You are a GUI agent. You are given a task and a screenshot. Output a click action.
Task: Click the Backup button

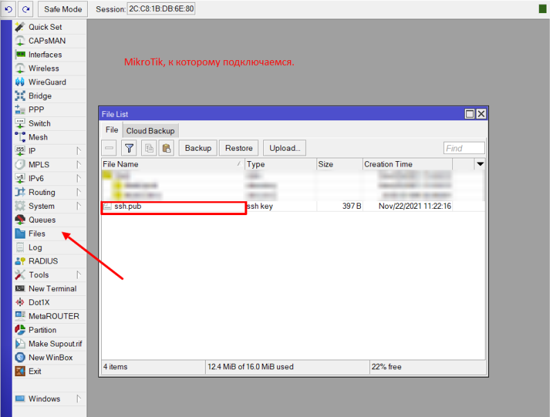(198, 148)
